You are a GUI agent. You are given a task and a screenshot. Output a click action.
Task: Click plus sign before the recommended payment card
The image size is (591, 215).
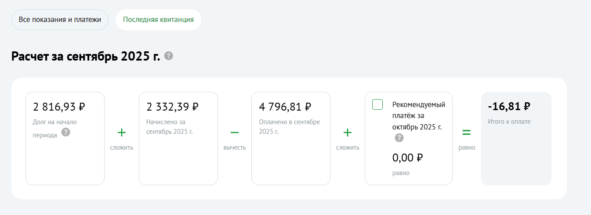coord(348,133)
